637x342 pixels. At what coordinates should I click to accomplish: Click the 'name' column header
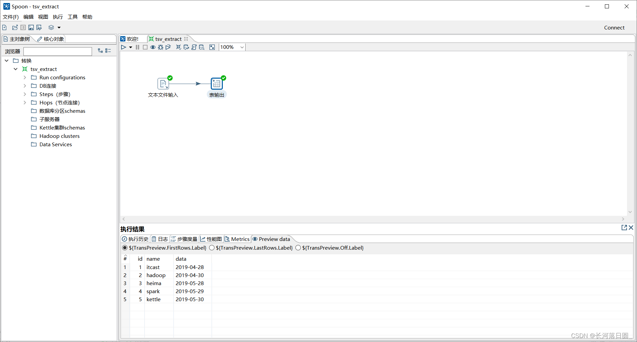click(x=159, y=259)
